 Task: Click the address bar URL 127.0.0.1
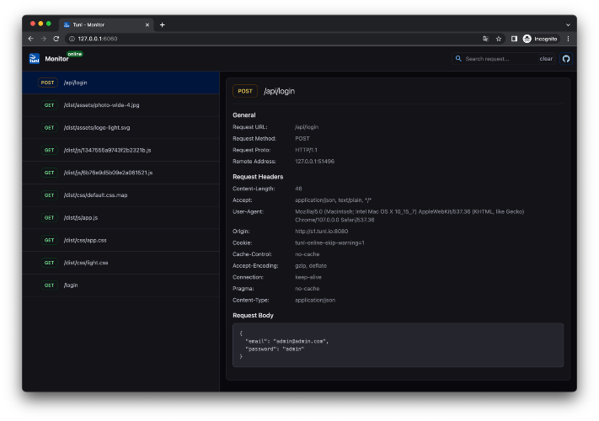click(x=98, y=39)
